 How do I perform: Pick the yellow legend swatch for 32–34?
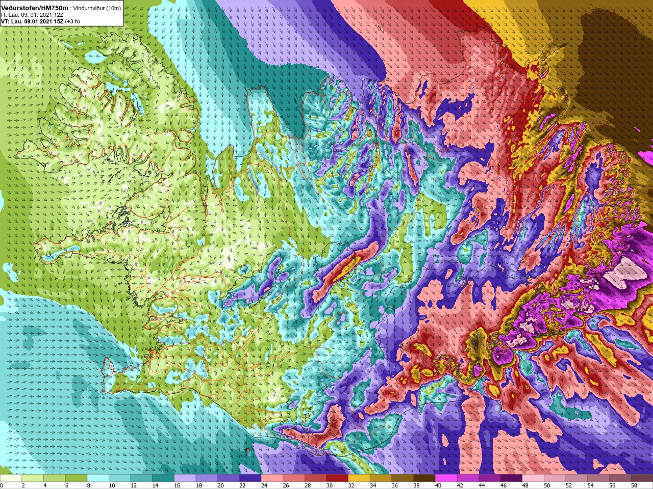(x=359, y=479)
